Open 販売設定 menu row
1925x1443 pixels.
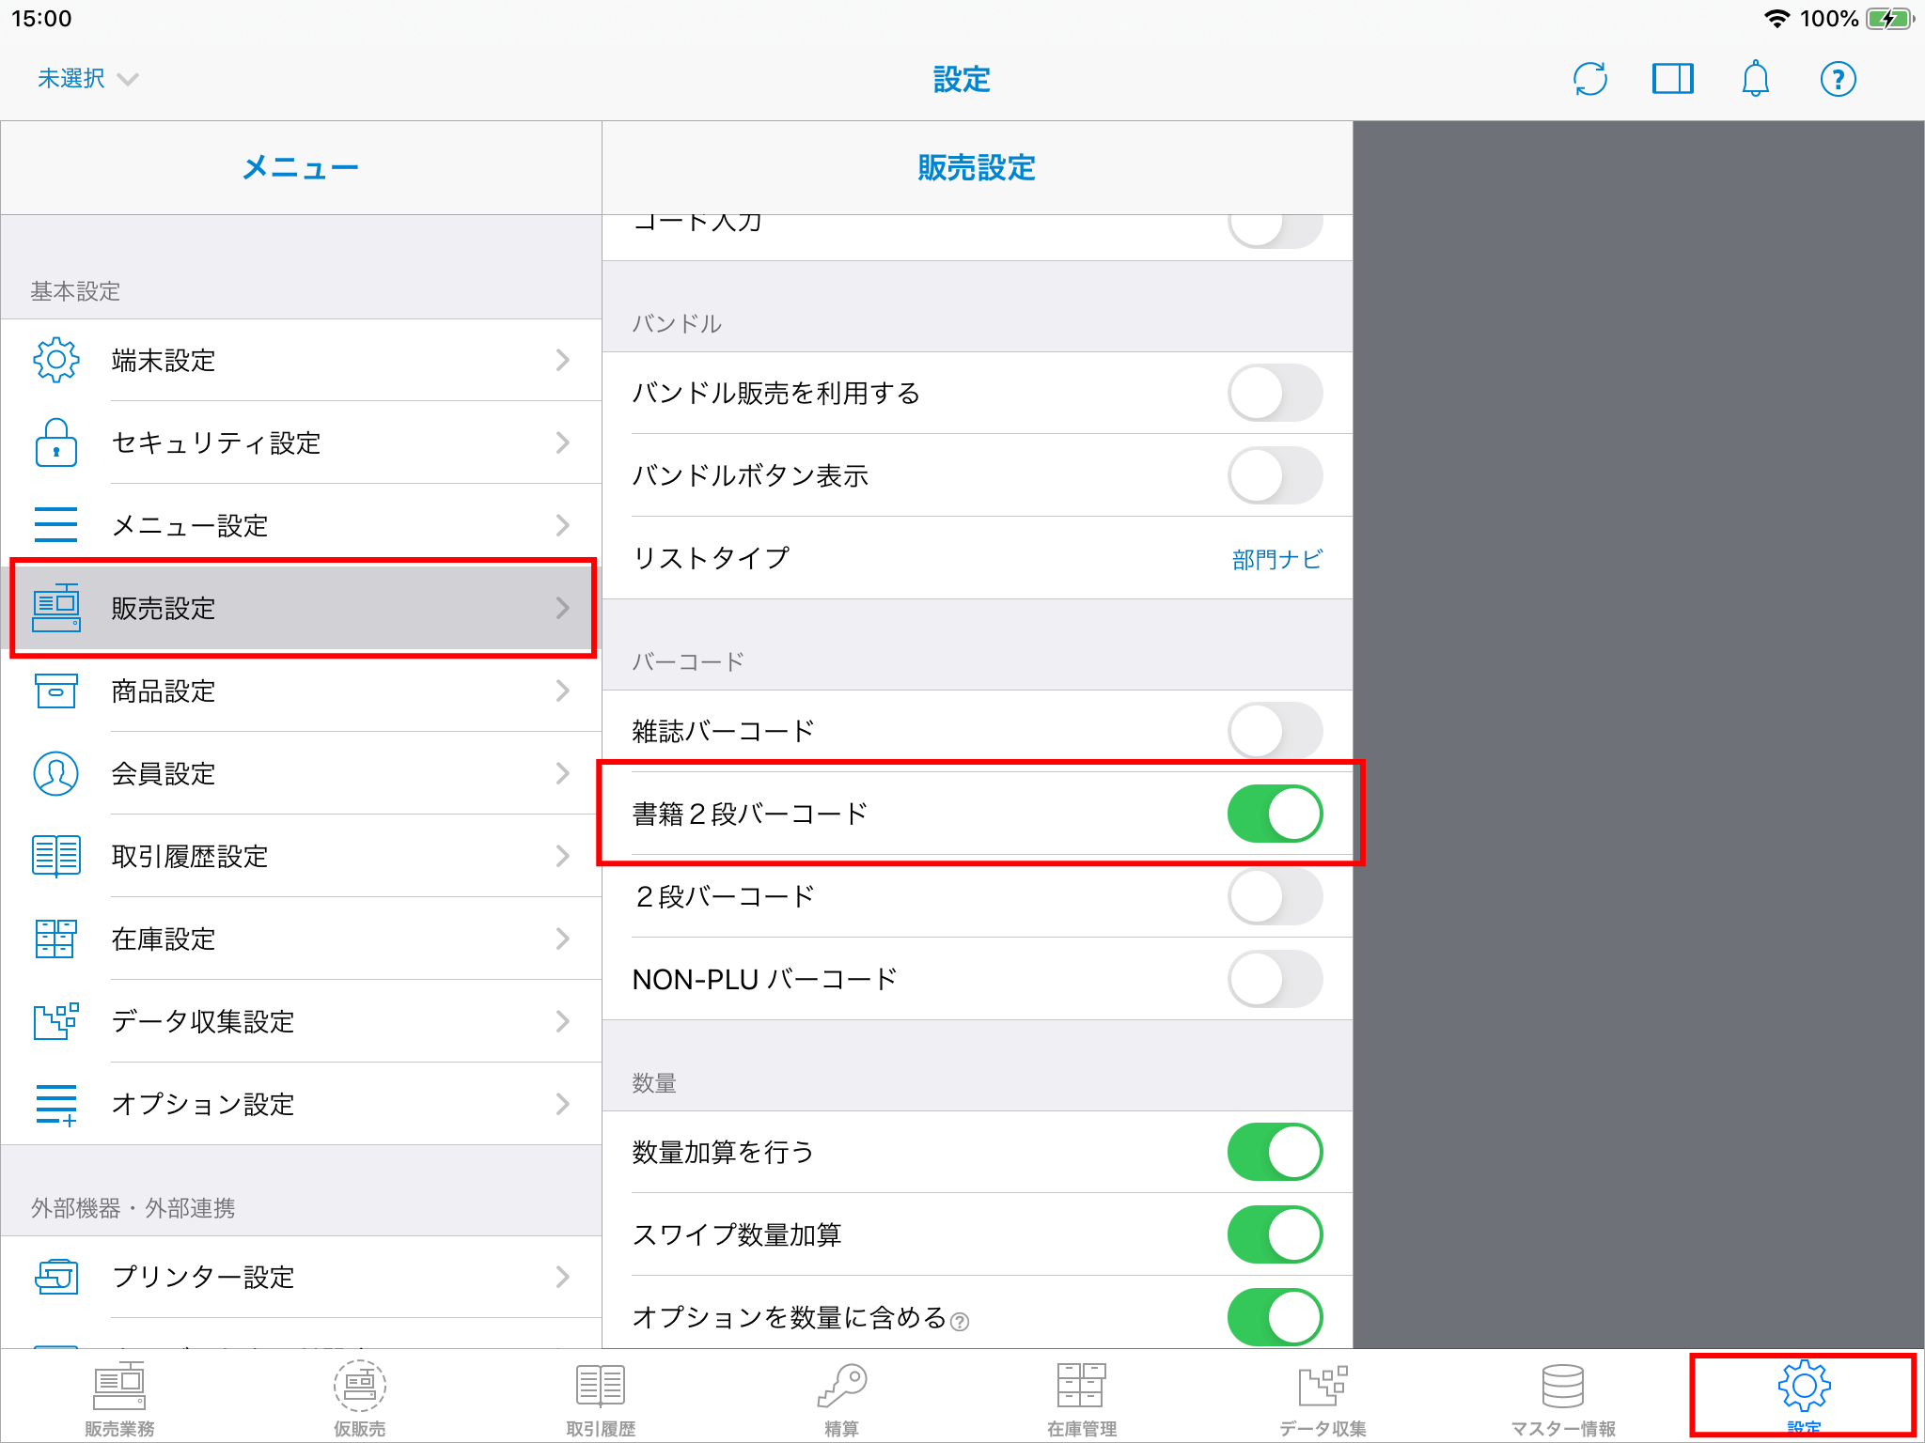tap(301, 608)
